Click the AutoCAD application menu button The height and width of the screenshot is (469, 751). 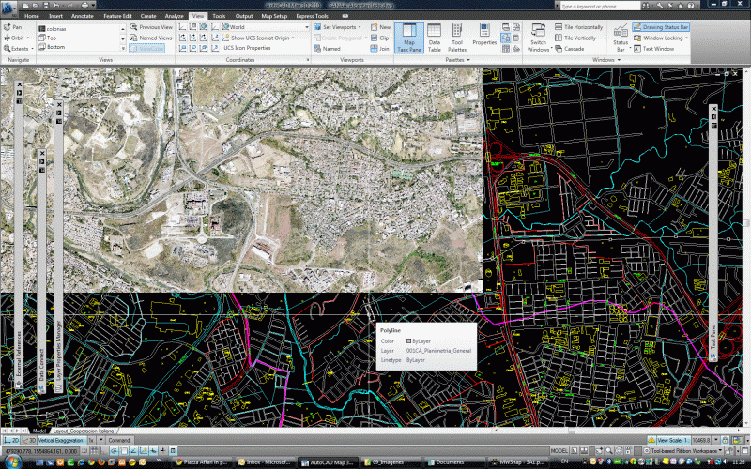coord(8,8)
